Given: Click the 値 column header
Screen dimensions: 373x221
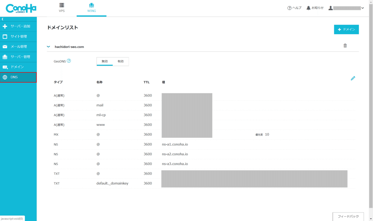Looking at the screenshot, I should coord(163,82).
